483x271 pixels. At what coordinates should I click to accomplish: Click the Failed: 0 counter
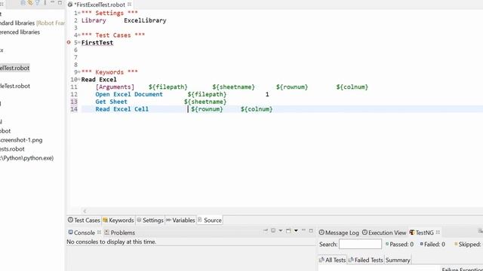pos(432,244)
